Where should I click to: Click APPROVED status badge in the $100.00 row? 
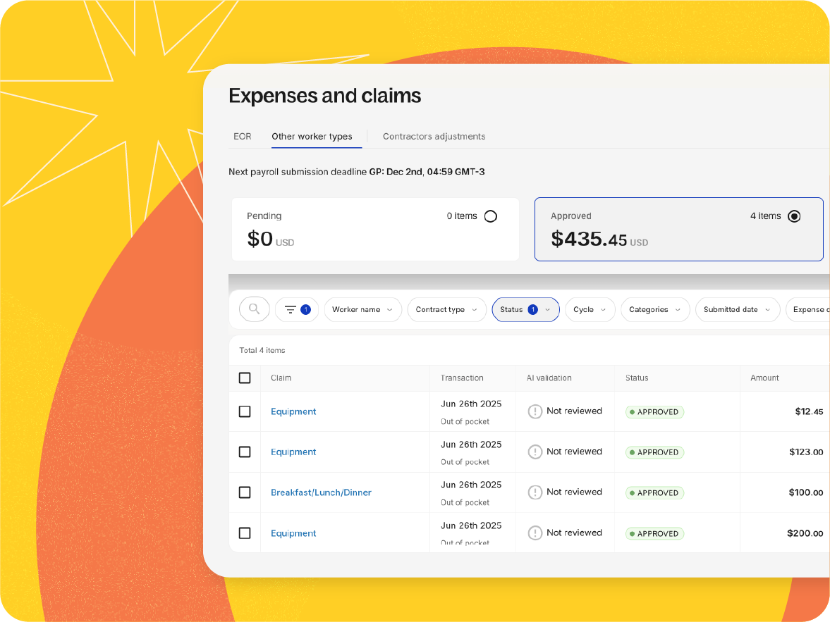coord(654,493)
